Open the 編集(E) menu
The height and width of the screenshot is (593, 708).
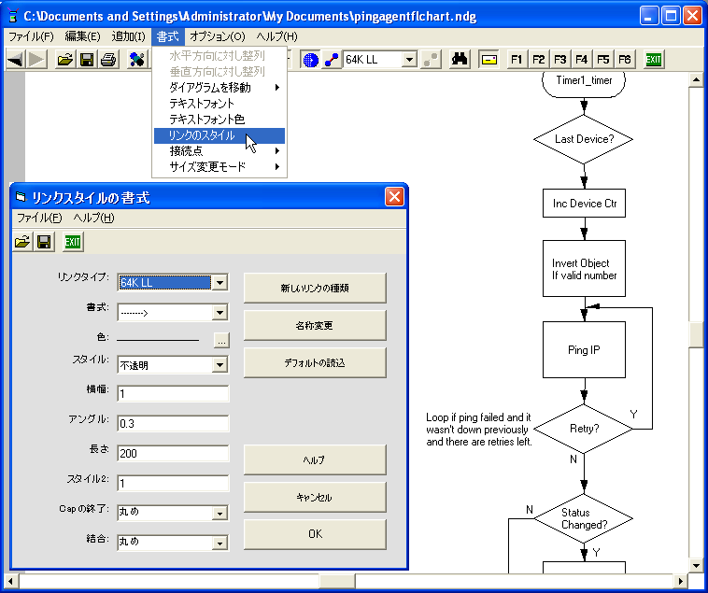[82, 36]
